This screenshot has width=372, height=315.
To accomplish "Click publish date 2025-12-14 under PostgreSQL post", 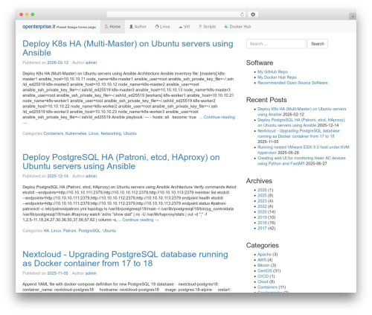I will tap(58, 176).
